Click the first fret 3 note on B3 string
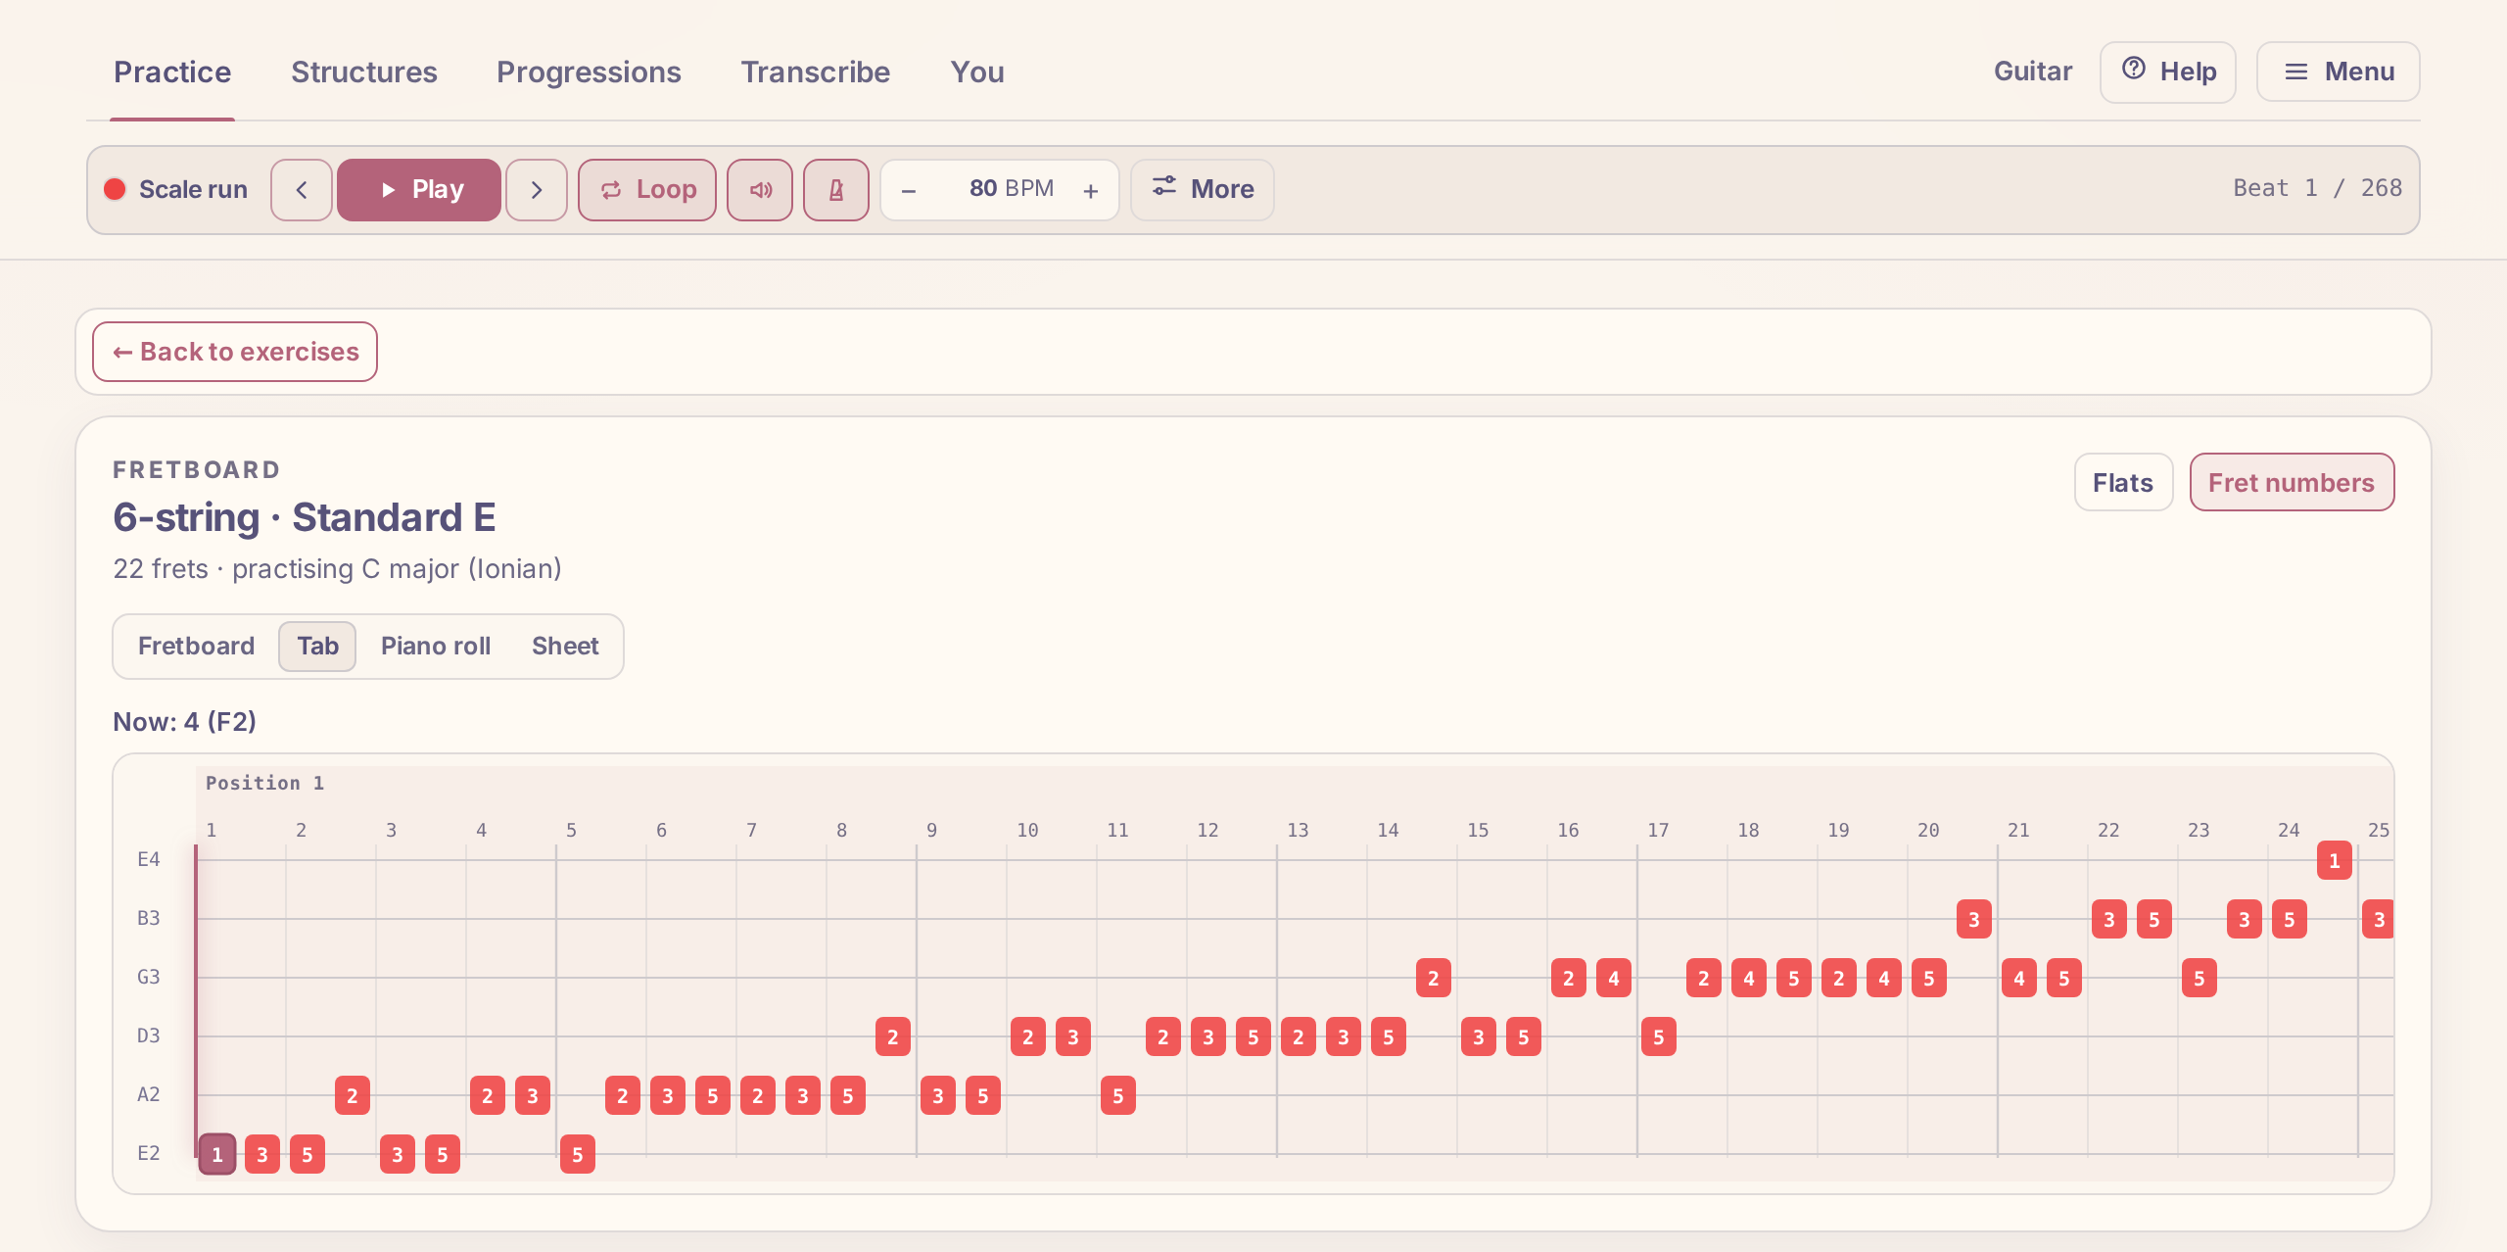Viewport: 2507px width, 1252px height. [x=1974, y=919]
